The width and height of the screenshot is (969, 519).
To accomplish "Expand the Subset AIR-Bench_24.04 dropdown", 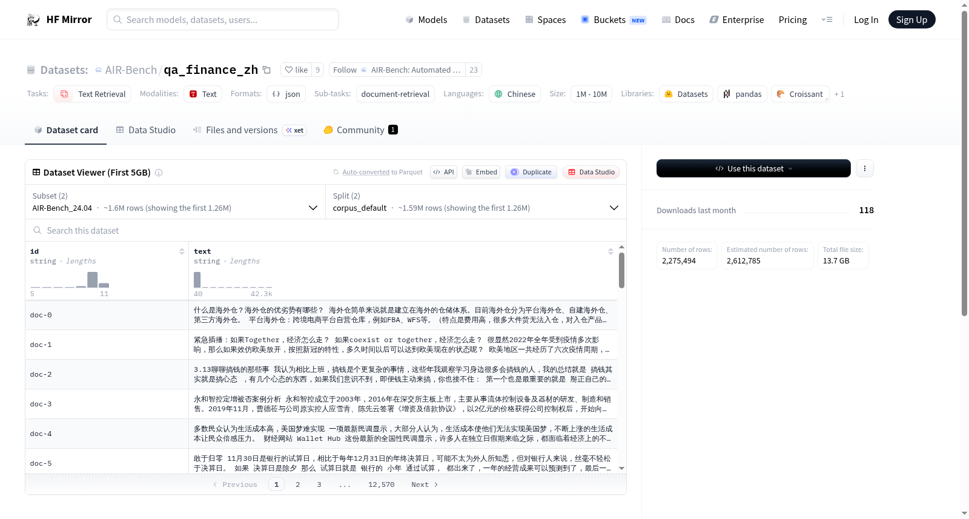I will (x=176, y=202).
